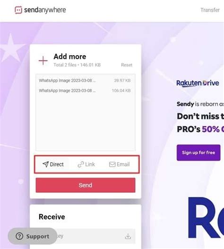The width and height of the screenshot is (224, 249).
Task: Click the question mark Support icon
Action: pyautogui.click(x=19, y=236)
